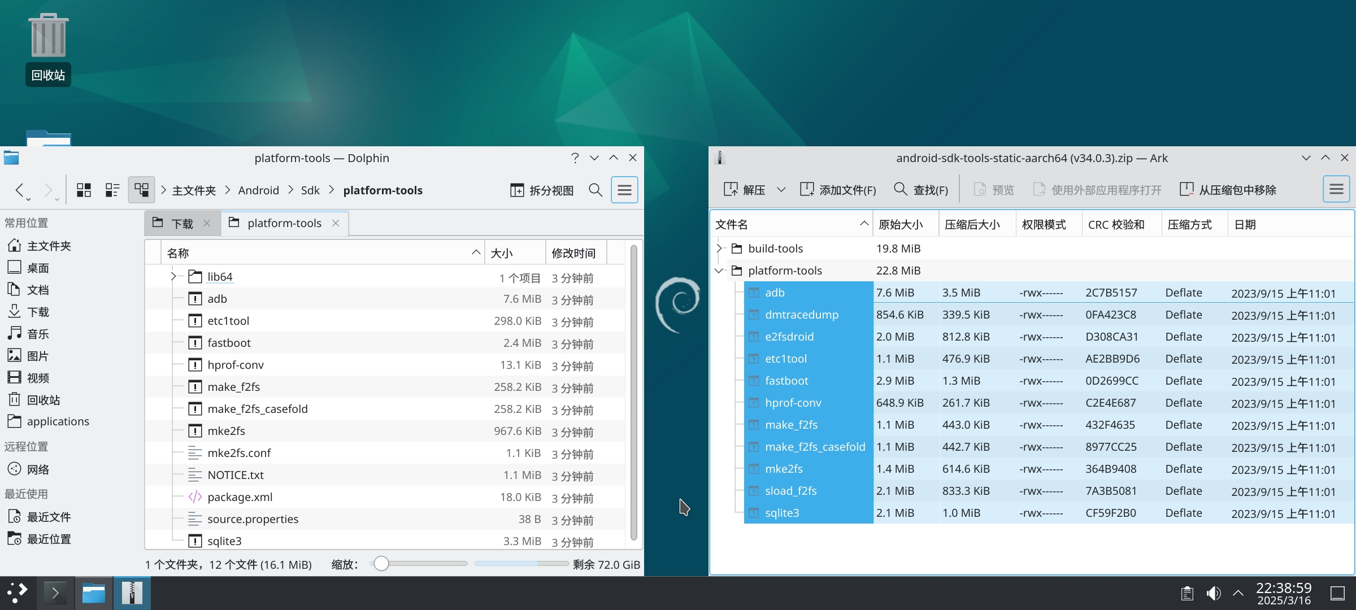Open Find (查找) in Ark toolbar
This screenshot has width=1356, height=610.
(921, 190)
